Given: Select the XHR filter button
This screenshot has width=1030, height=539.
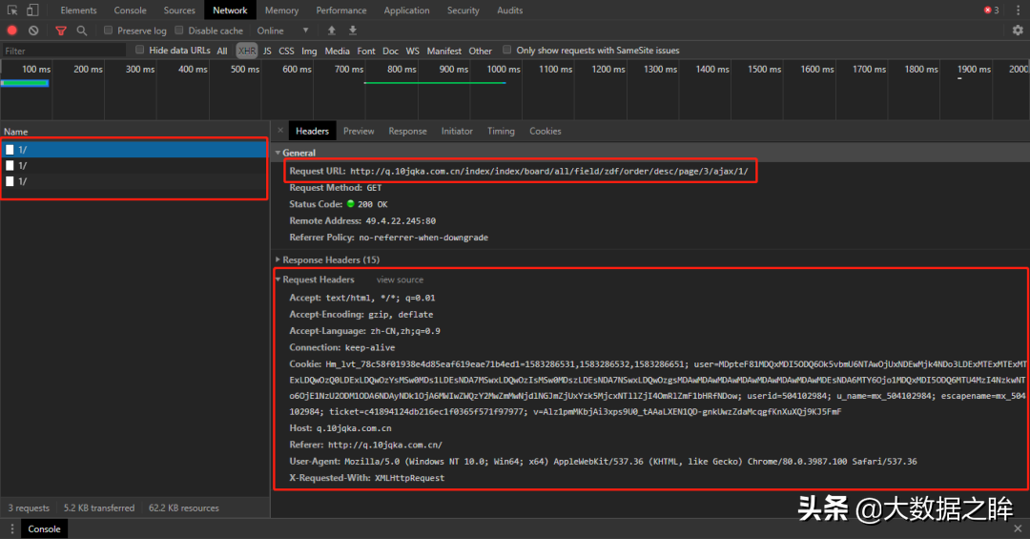Looking at the screenshot, I should click(x=247, y=51).
